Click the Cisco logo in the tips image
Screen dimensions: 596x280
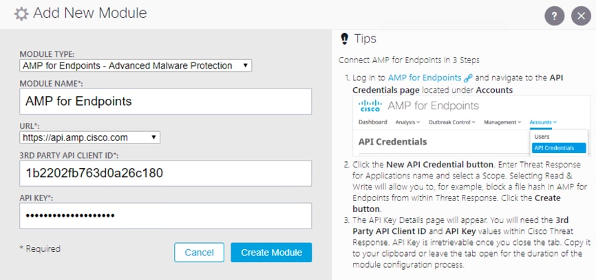pos(370,106)
